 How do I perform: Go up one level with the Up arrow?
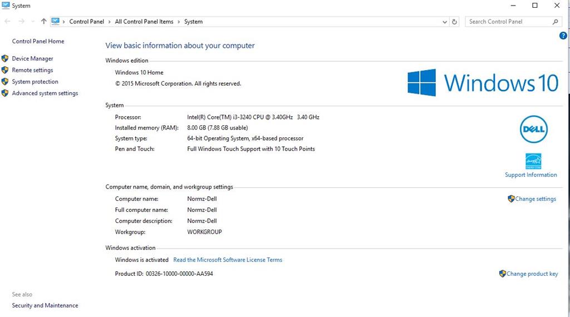43,22
